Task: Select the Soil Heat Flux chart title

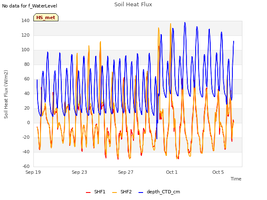Action: [133, 5]
